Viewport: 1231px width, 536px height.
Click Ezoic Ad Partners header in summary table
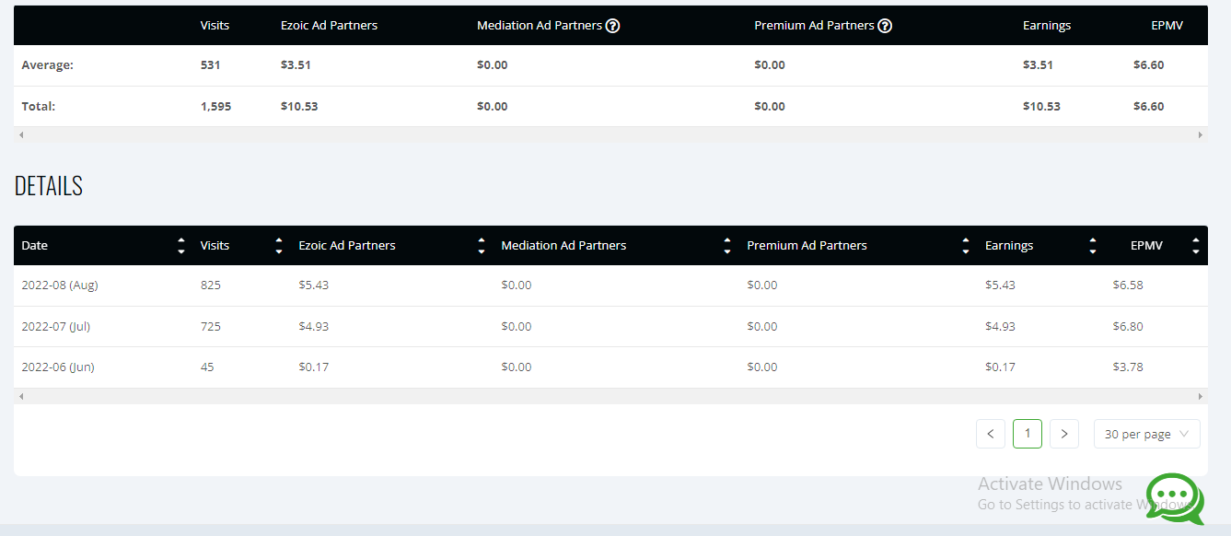pyautogui.click(x=330, y=26)
